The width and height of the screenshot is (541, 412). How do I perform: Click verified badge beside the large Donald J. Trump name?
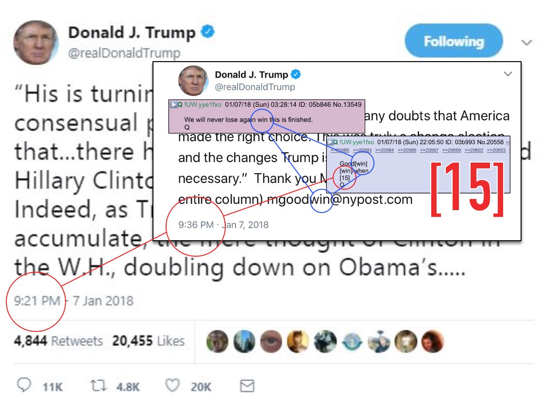coord(208,32)
